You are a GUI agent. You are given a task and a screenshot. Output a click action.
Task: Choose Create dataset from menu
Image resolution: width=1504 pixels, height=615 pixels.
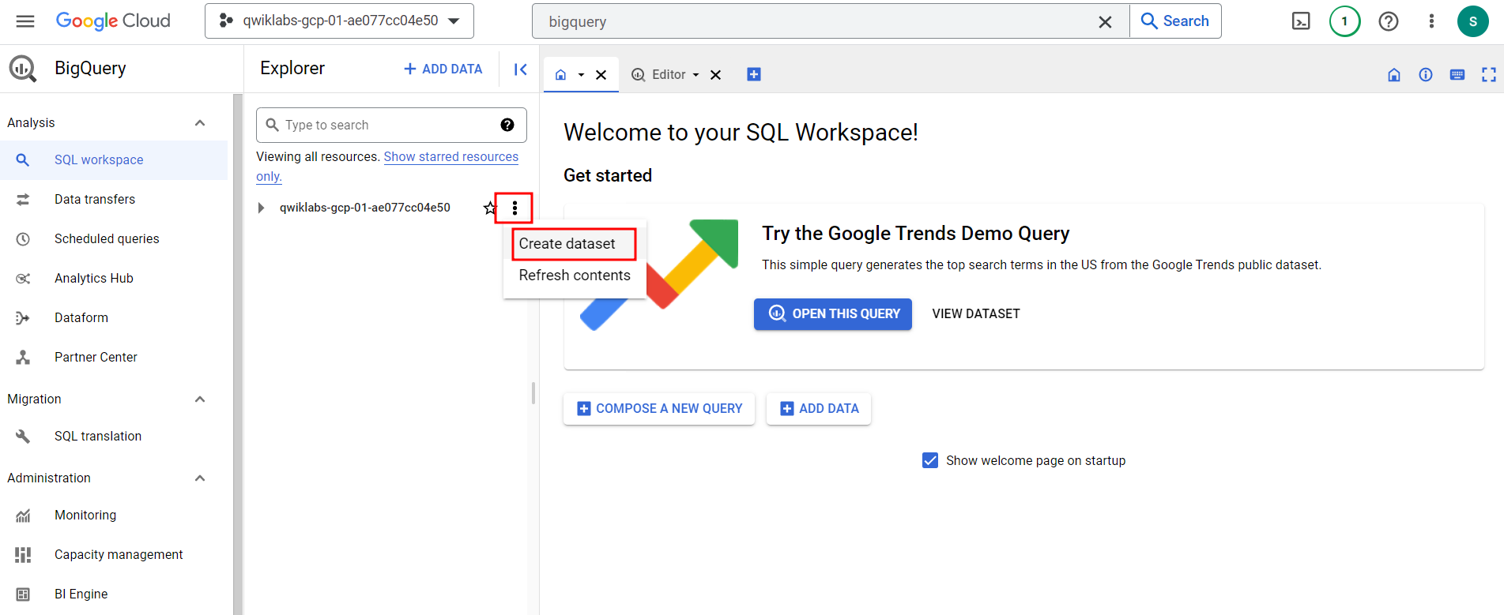(x=575, y=244)
